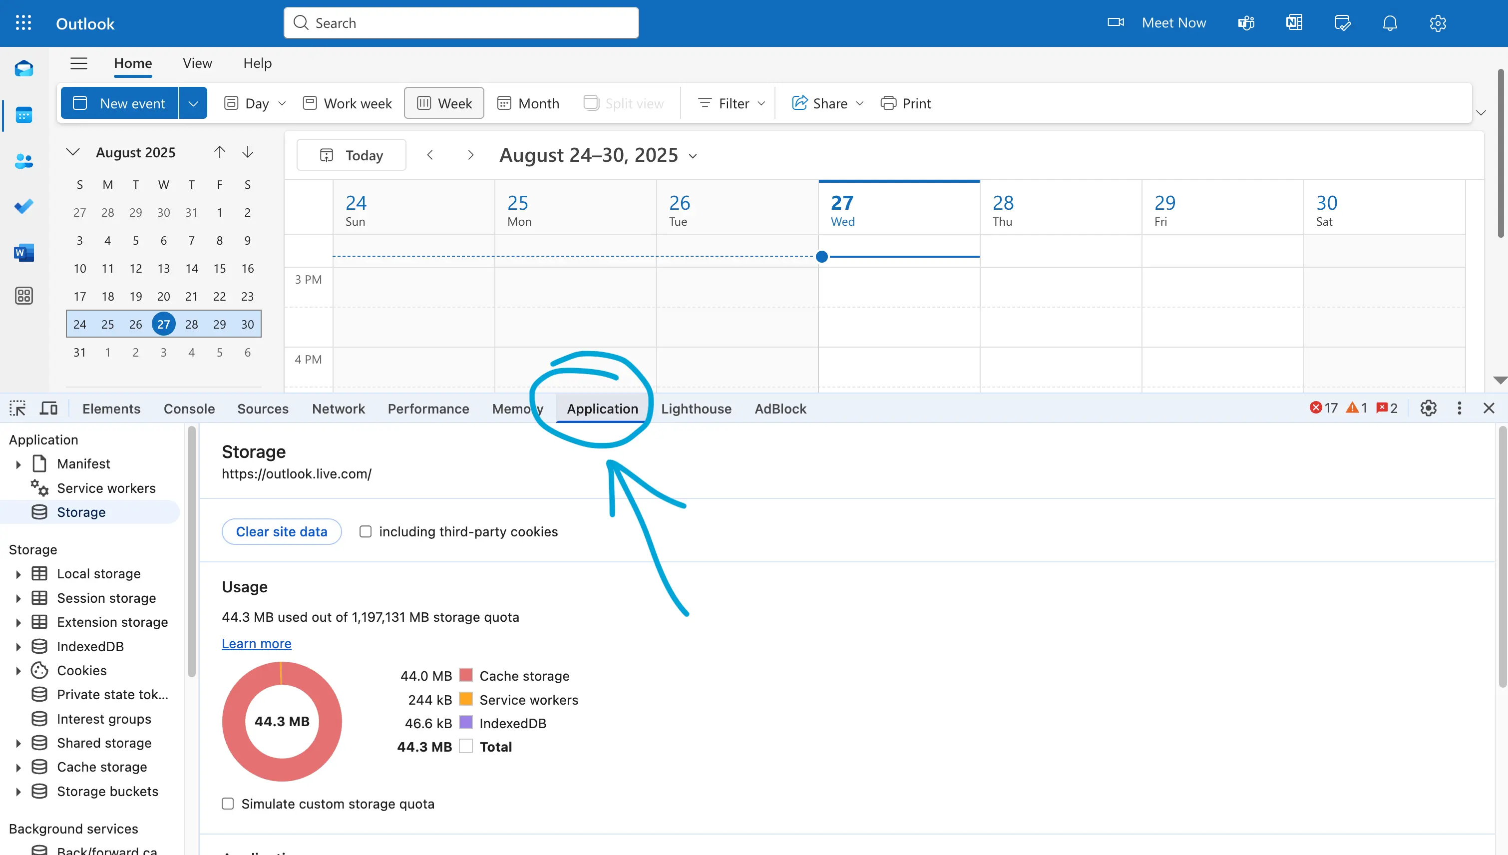Click the 1 warning indicator
This screenshot has width=1508, height=855.
click(x=1357, y=408)
